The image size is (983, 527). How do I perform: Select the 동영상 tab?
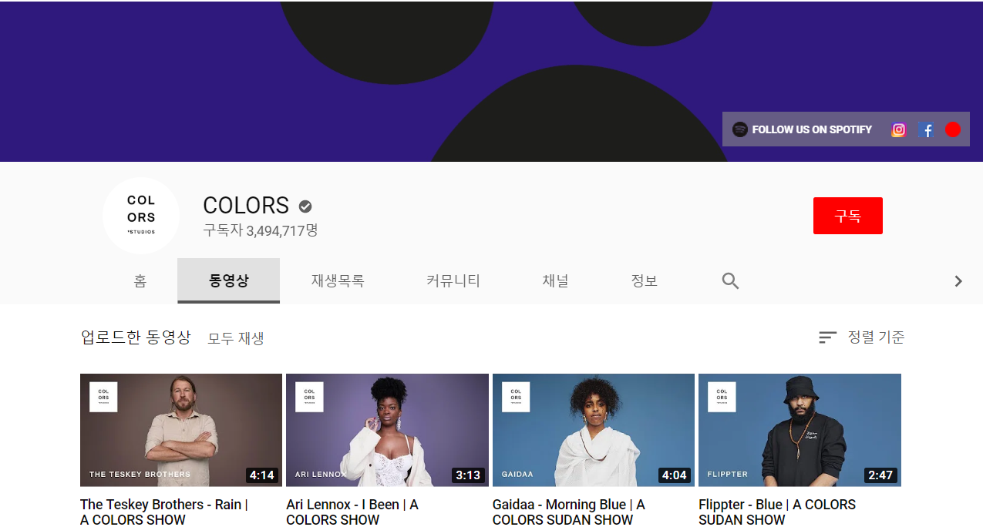coord(228,281)
